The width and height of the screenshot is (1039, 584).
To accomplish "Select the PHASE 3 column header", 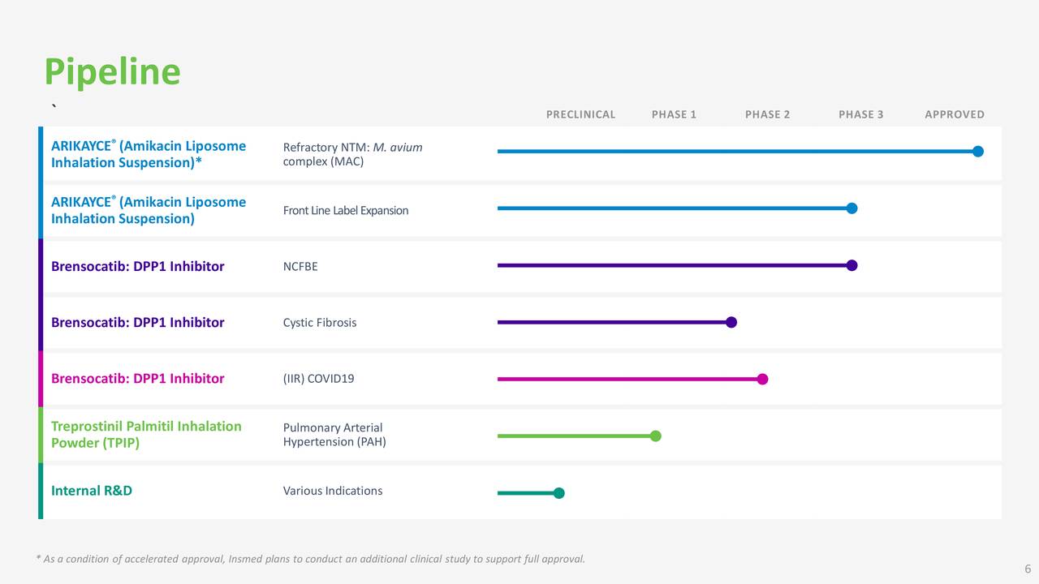I will [x=860, y=114].
